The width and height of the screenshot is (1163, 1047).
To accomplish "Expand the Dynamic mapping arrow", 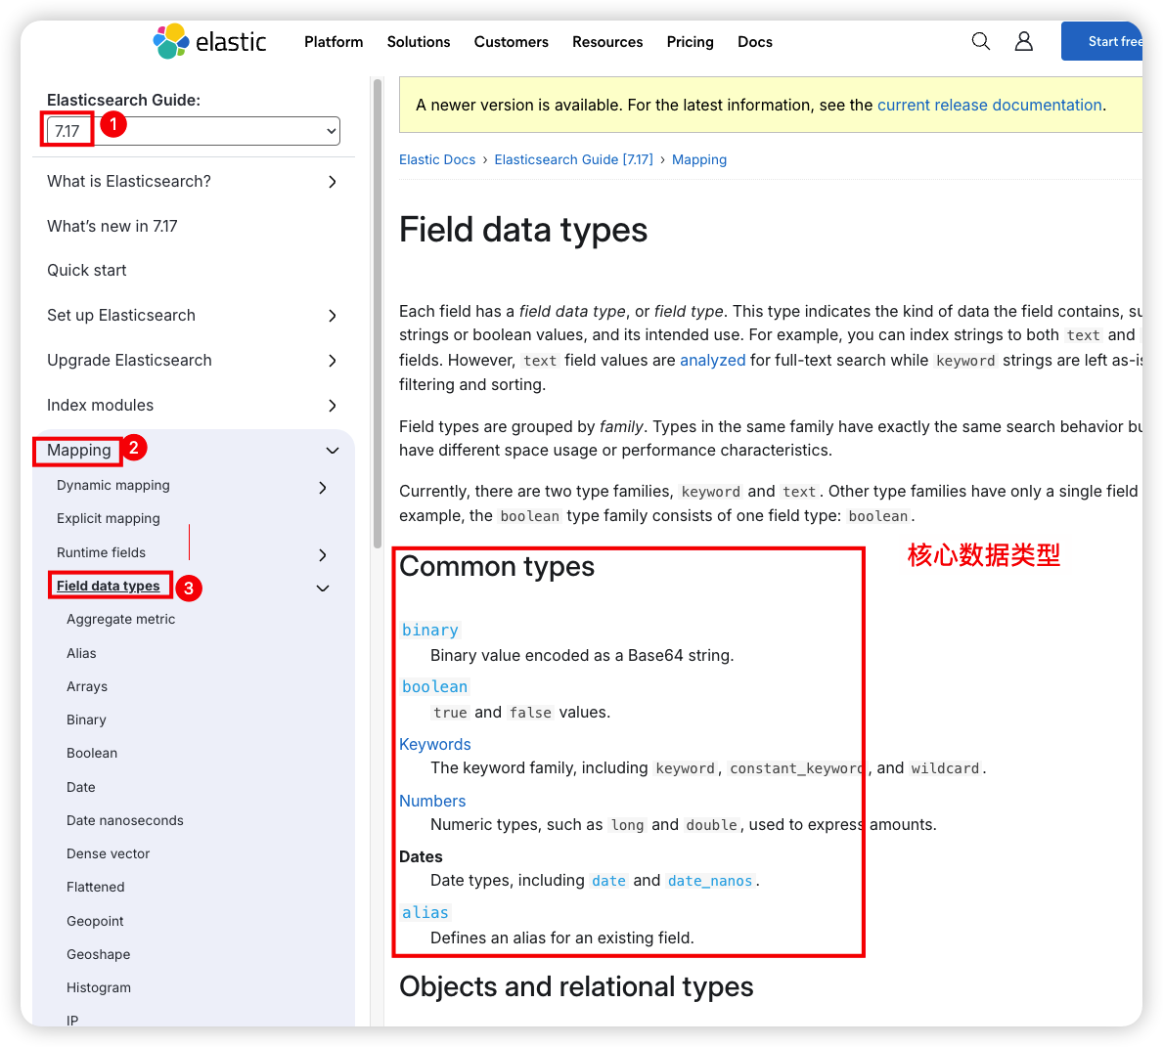I will click(x=323, y=487).
